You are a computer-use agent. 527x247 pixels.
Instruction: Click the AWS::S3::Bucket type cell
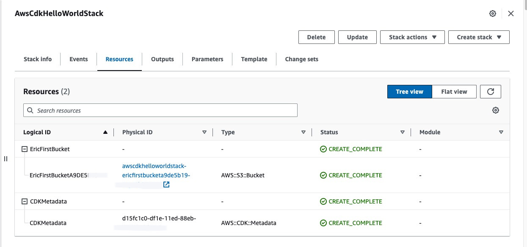tap(243, 175)
